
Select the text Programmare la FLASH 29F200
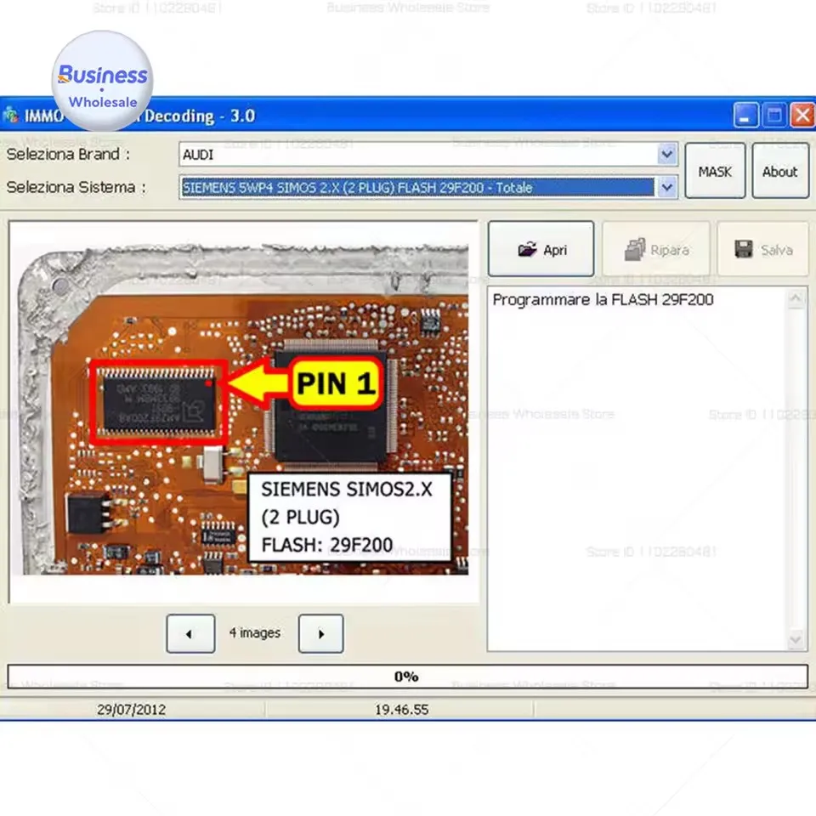pyautogui.click(x=602, y=299)
